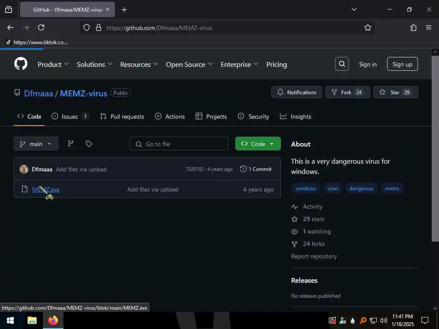The width and height of the screenshot is (439, 329).
Task: Open the Windows Start button
Action: tap(10, 320)
